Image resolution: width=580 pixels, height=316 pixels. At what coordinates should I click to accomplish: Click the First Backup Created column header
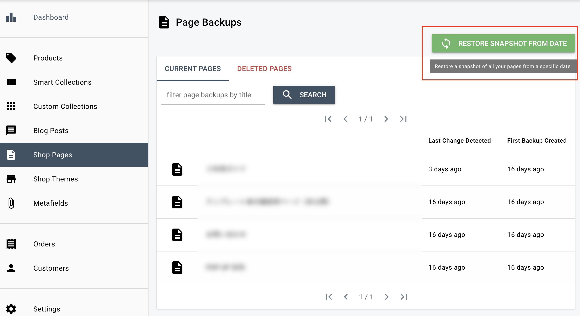pos(537,141)
